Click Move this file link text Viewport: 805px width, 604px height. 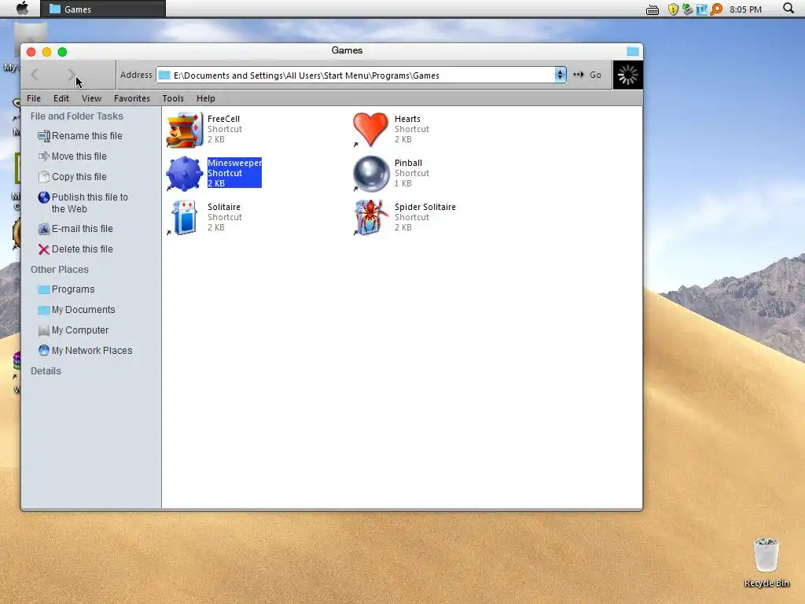(79, 157)
